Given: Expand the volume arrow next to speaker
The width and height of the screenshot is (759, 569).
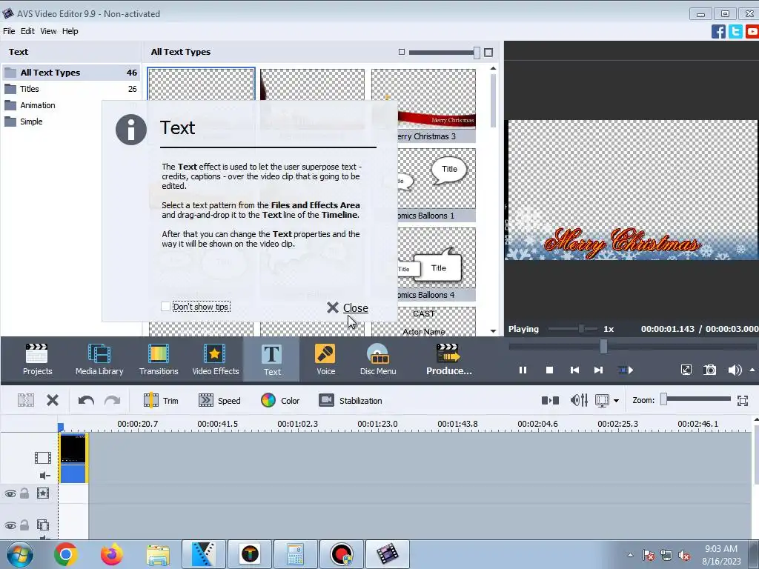Looking at the screenshot, I should pyautogui.click(x=752, y=370).
